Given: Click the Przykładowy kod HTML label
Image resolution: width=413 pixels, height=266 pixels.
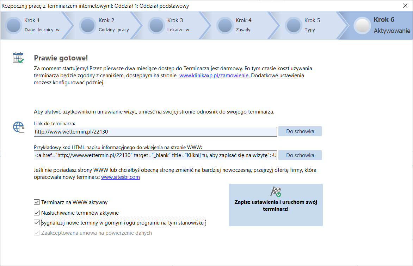Looking at the screenshot, I should [118, 147].
